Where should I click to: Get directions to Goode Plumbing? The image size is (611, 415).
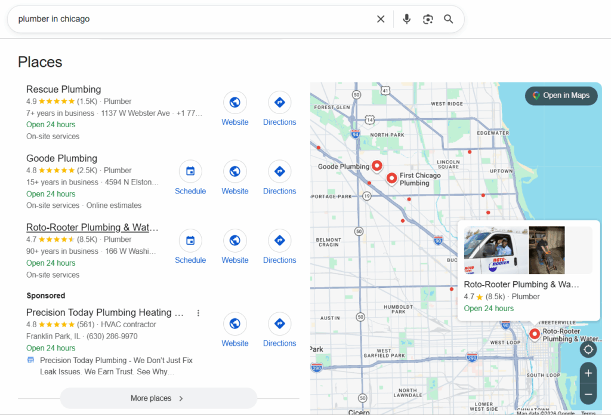point(279,171)
